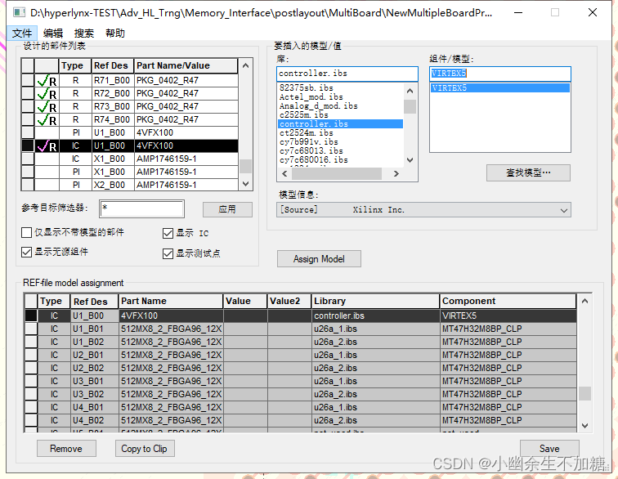Image resolution: width=618 pixels, height=479 pixels.
Task: Click REF-file table scroll down arrow
Action: coord(585,426)
